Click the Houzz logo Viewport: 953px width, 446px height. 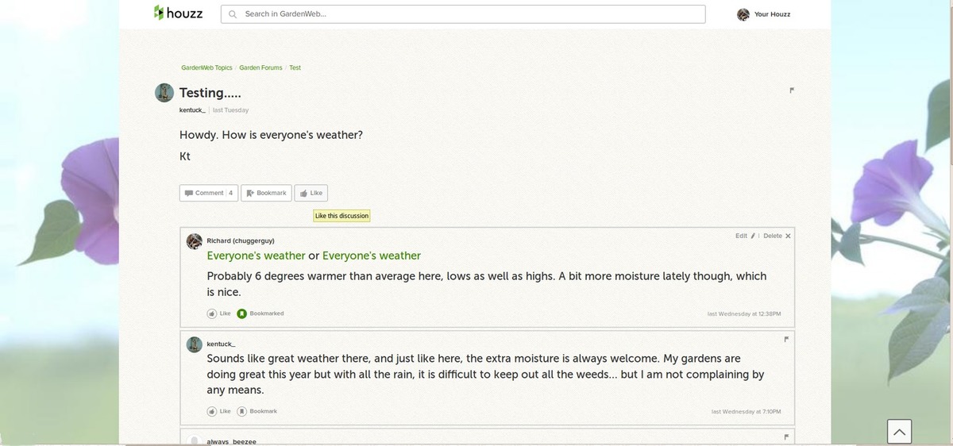[178, 13]
